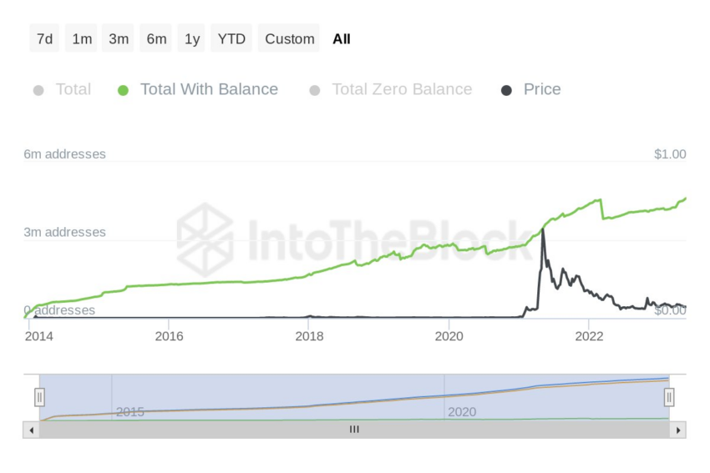Set the range to 1y
Viewport: 710px width, 473px height.
pyautogui.click(x=192, y=38)
